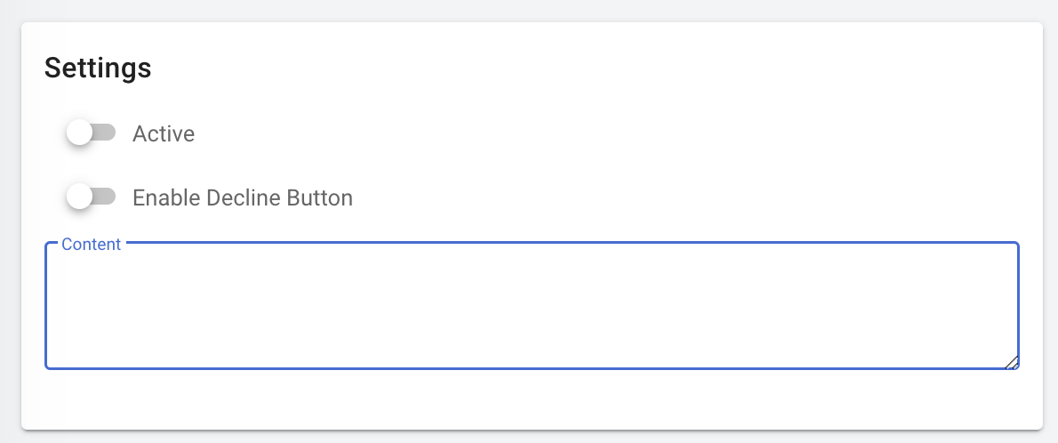Toggle the Active switch on

pyautogui.click(x=91, y=133)
